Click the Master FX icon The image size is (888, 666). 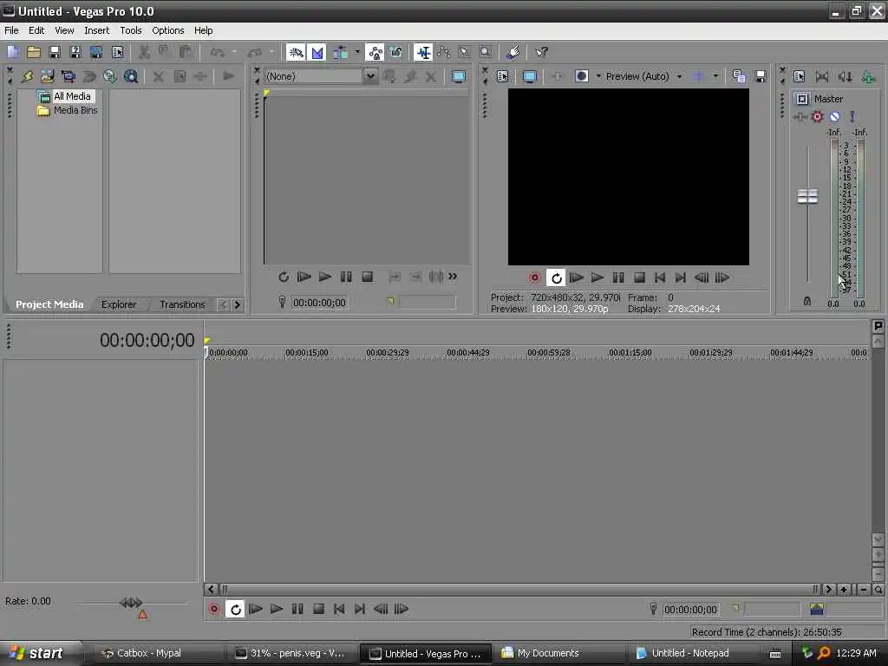click(800, 117)
